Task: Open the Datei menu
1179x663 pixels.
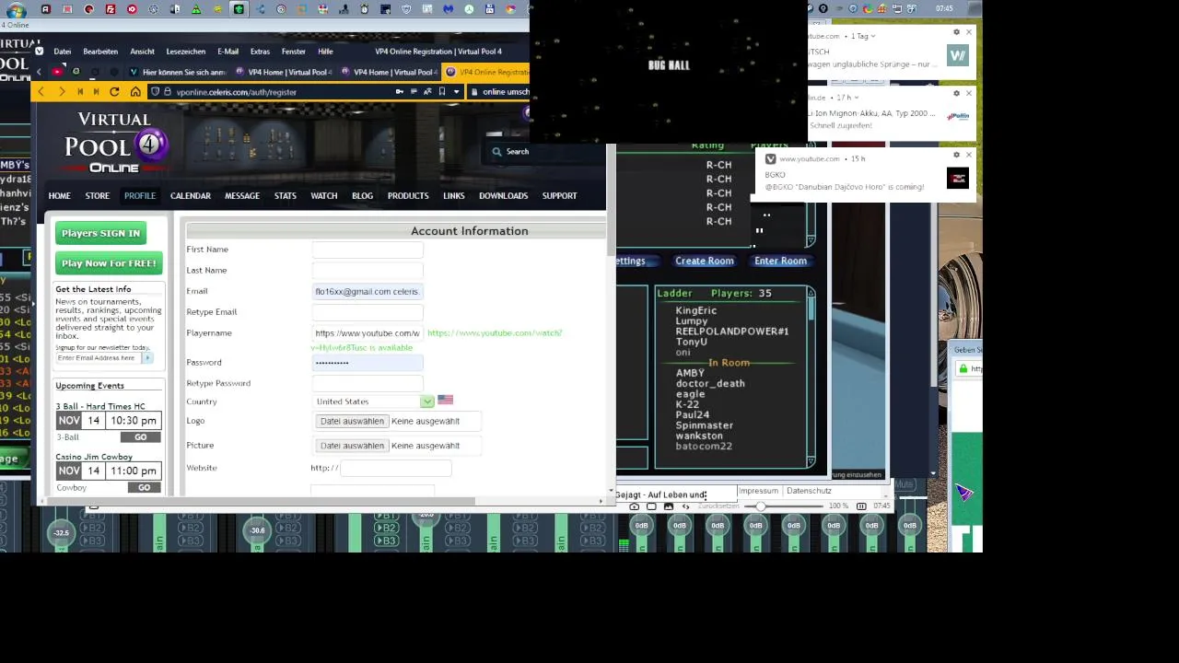Action: click(63, 52)
